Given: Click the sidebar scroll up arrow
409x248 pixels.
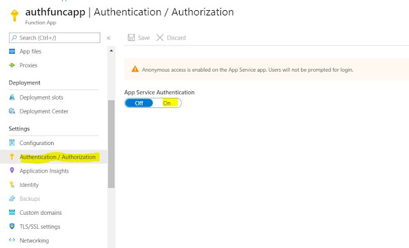Looking at the screenshot, I should click(x=111, y=50).
